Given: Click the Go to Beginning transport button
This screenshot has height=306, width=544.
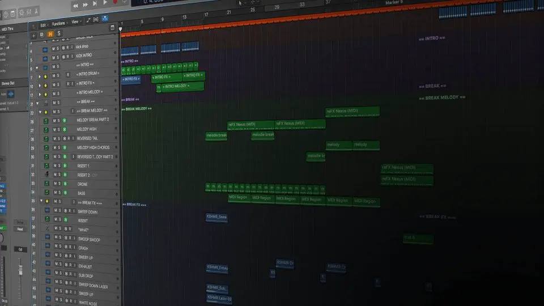Looking at the screenshot, I should [95, 3].
